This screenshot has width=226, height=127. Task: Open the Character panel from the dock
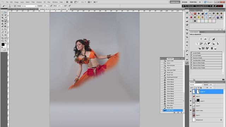tap(187, 42)
